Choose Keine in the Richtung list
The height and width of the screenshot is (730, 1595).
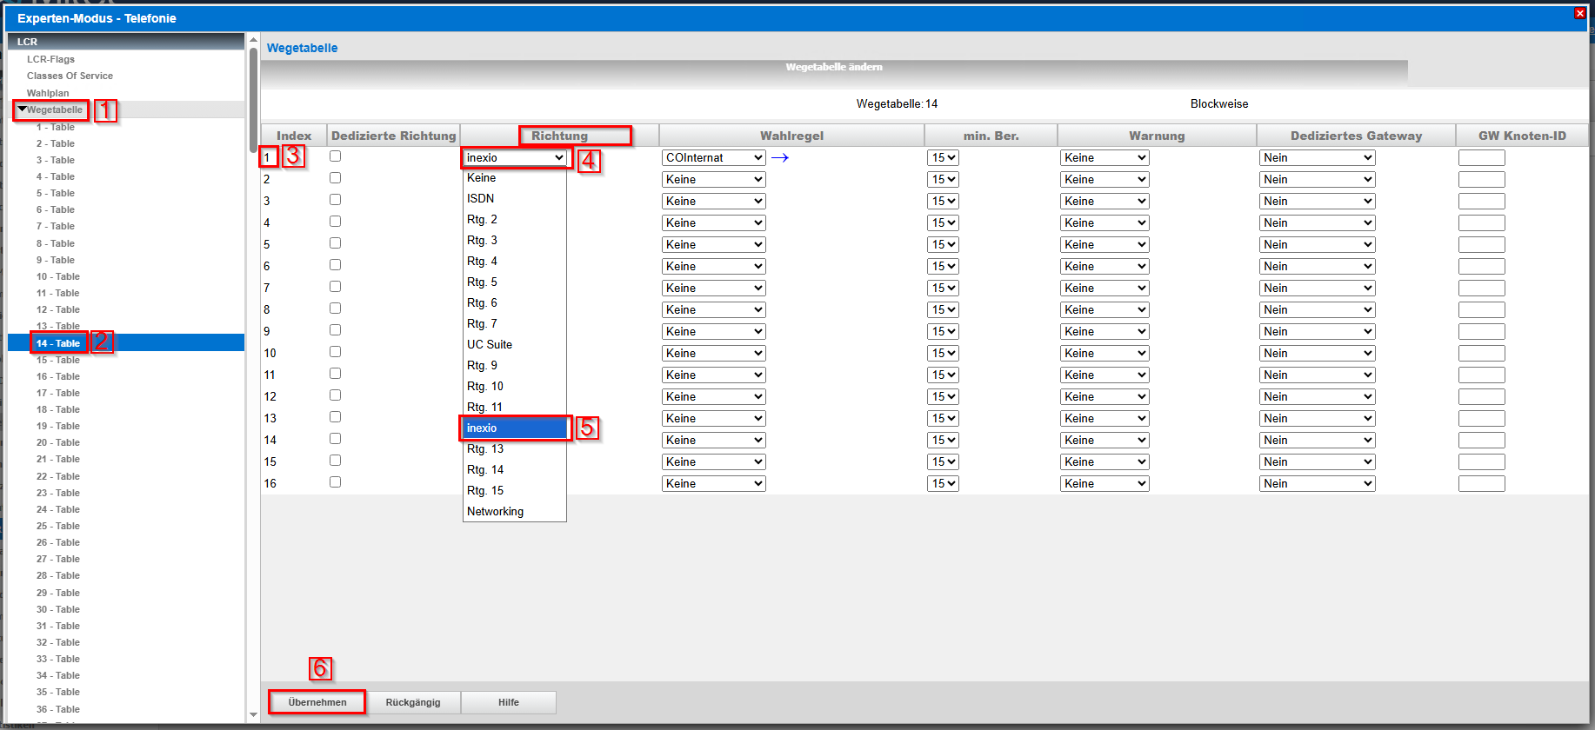click(515, 178)
